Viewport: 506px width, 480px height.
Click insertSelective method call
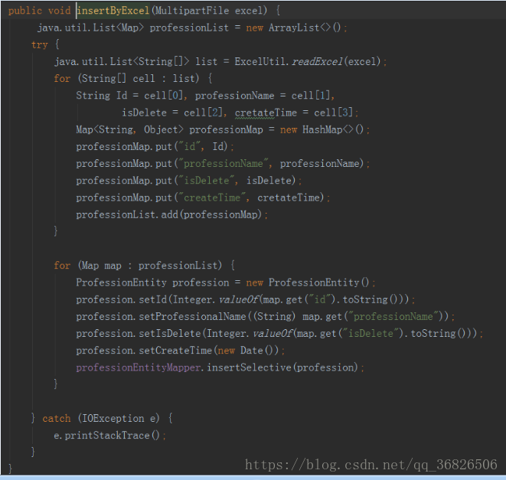tap(249, 367)
